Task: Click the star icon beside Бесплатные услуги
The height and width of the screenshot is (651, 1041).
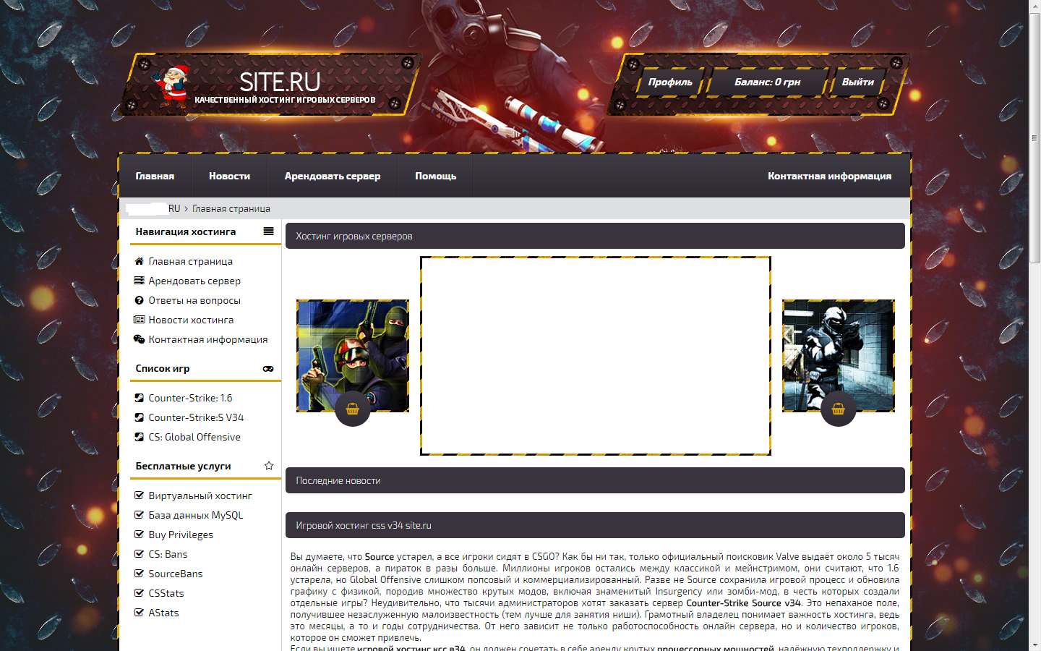Action: click(x=268, y=466)
